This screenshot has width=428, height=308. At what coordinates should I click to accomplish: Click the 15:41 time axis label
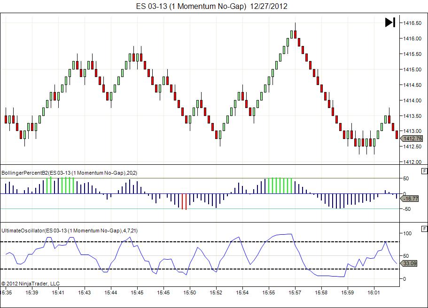58,293
